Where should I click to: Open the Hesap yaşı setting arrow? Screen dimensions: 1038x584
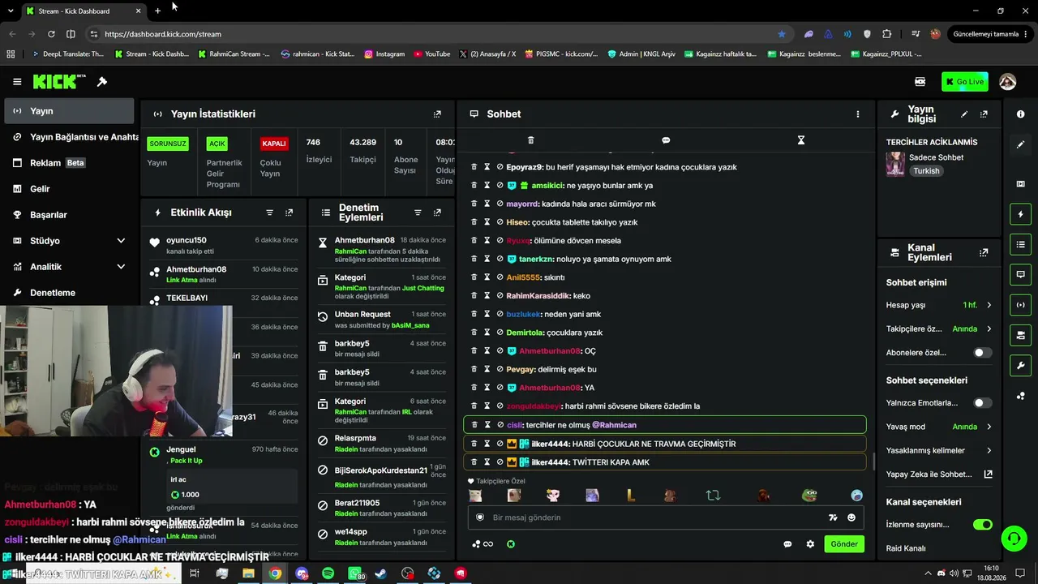989,306
